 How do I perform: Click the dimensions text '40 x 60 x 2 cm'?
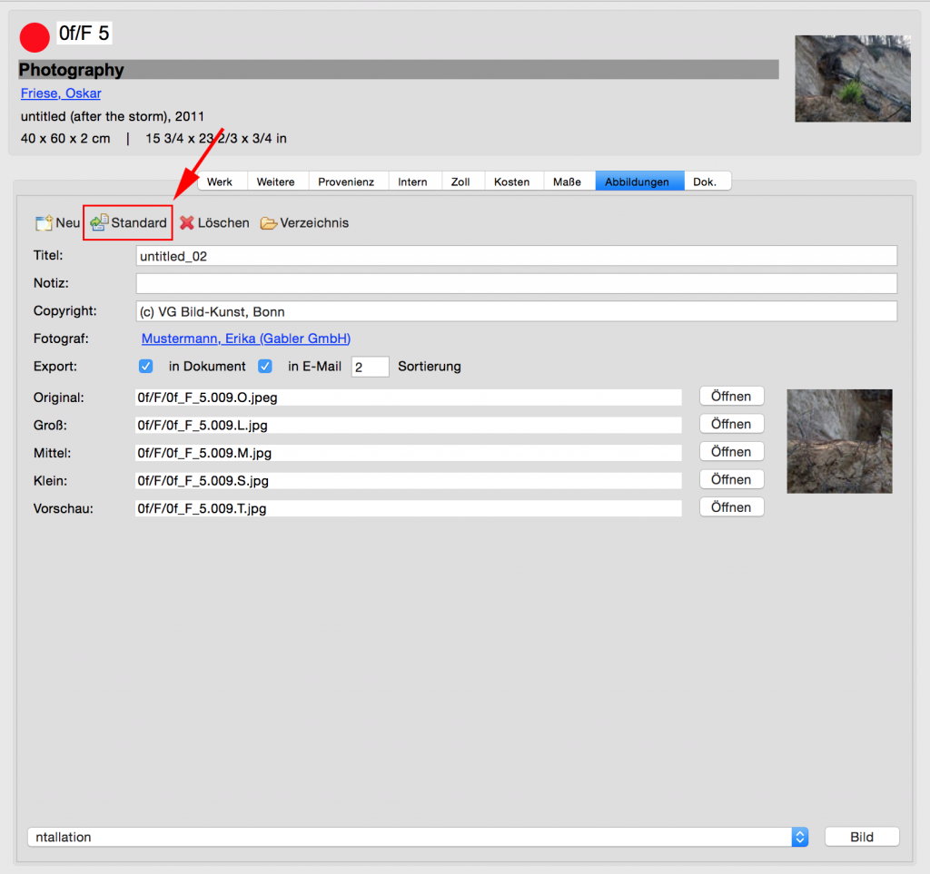65,139
